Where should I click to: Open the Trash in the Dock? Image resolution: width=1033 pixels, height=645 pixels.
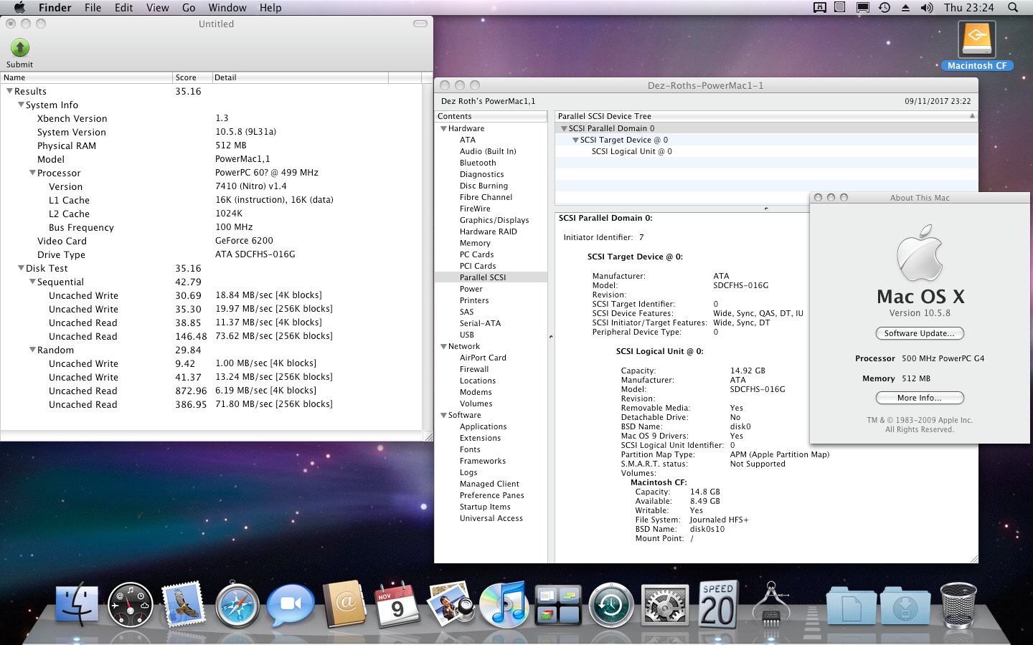(958, 606)
